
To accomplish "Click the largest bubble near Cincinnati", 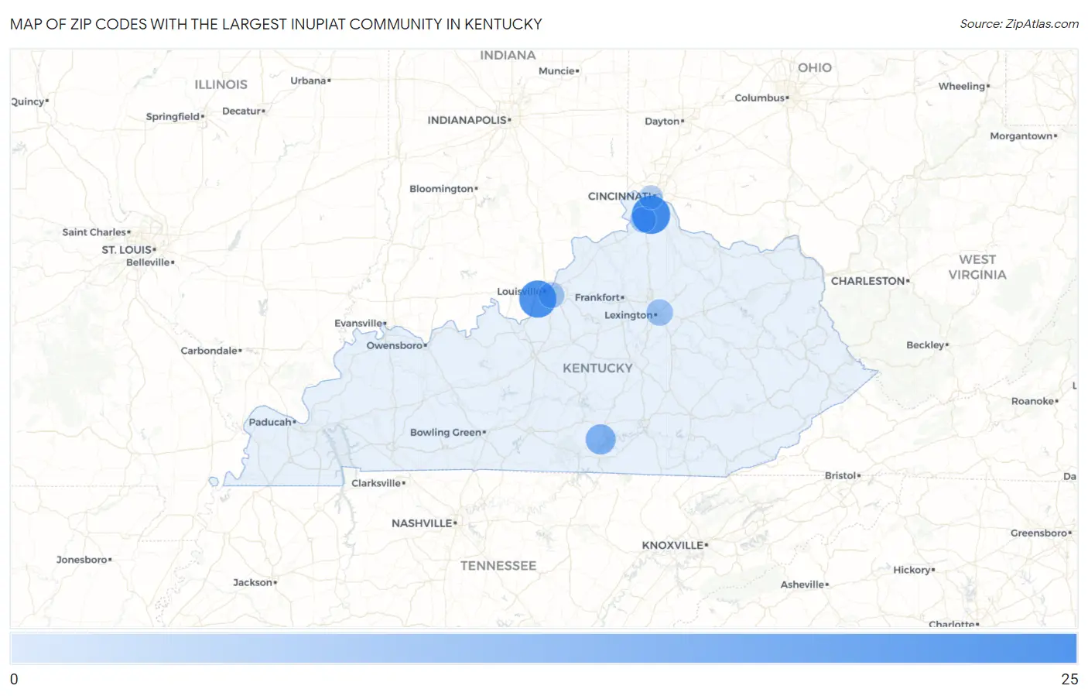I will click(651, 215).
